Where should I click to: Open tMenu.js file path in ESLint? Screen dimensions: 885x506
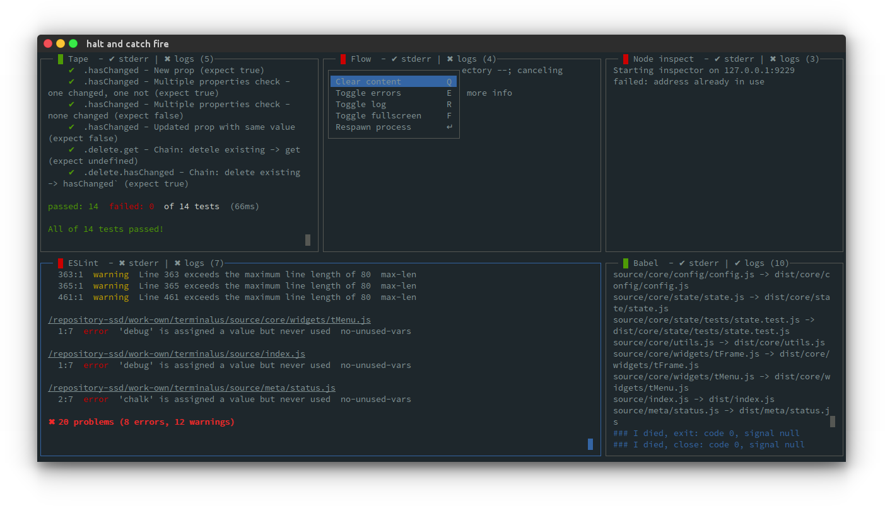tap(209, 319)
